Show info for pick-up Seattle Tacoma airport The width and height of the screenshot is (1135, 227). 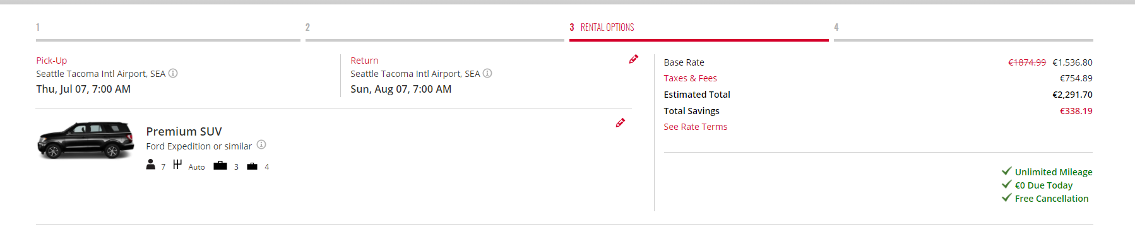[x=173, y=73]
